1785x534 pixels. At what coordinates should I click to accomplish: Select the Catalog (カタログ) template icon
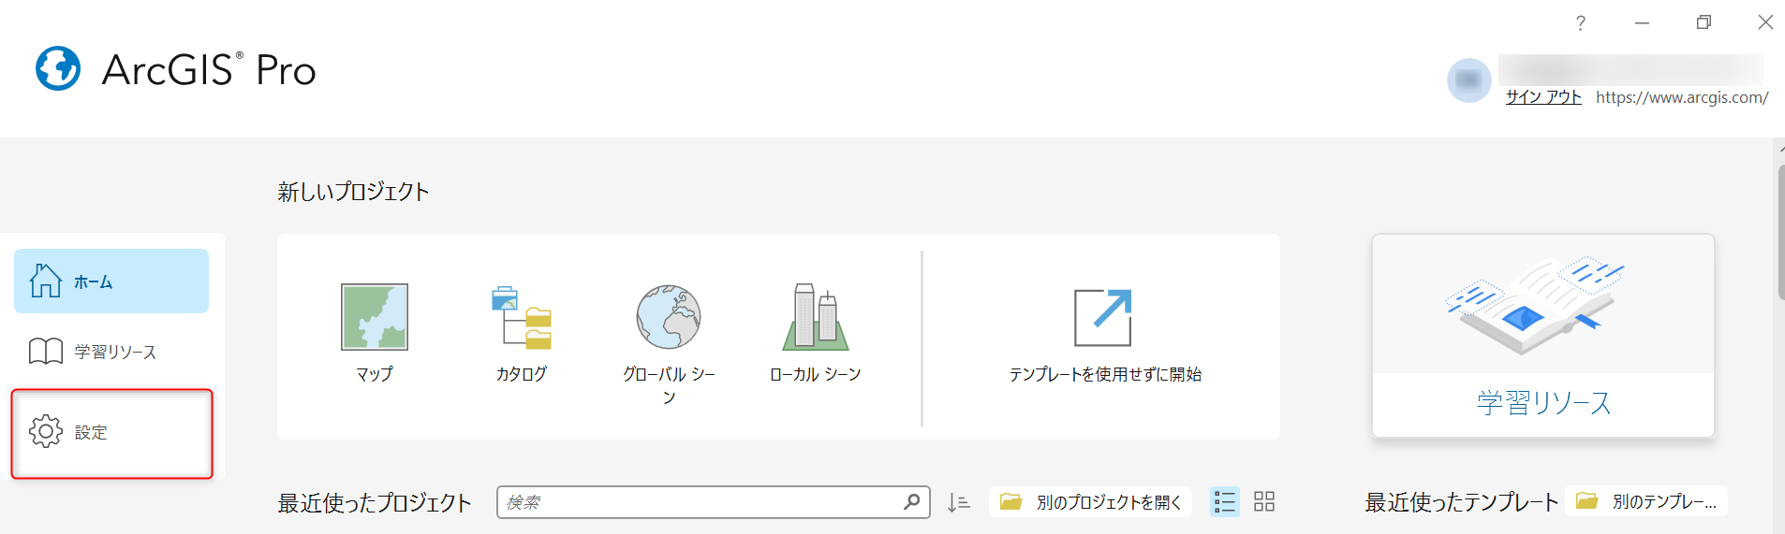pyautogui.click(x=522, y=317)
